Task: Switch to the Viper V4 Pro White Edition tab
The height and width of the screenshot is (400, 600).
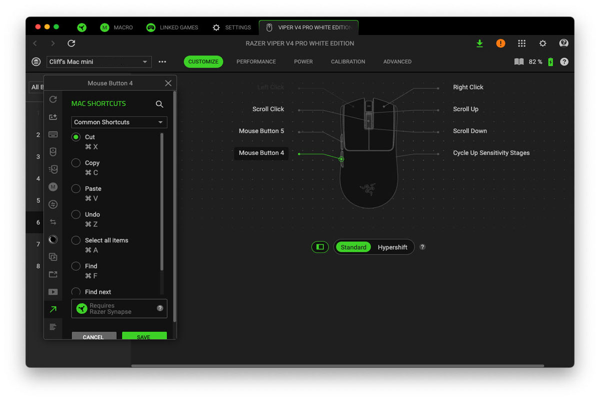Action: click(x=308, y=27)
